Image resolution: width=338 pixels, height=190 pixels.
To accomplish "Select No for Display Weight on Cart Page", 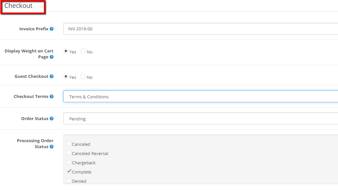I will [x=83, y=51].
